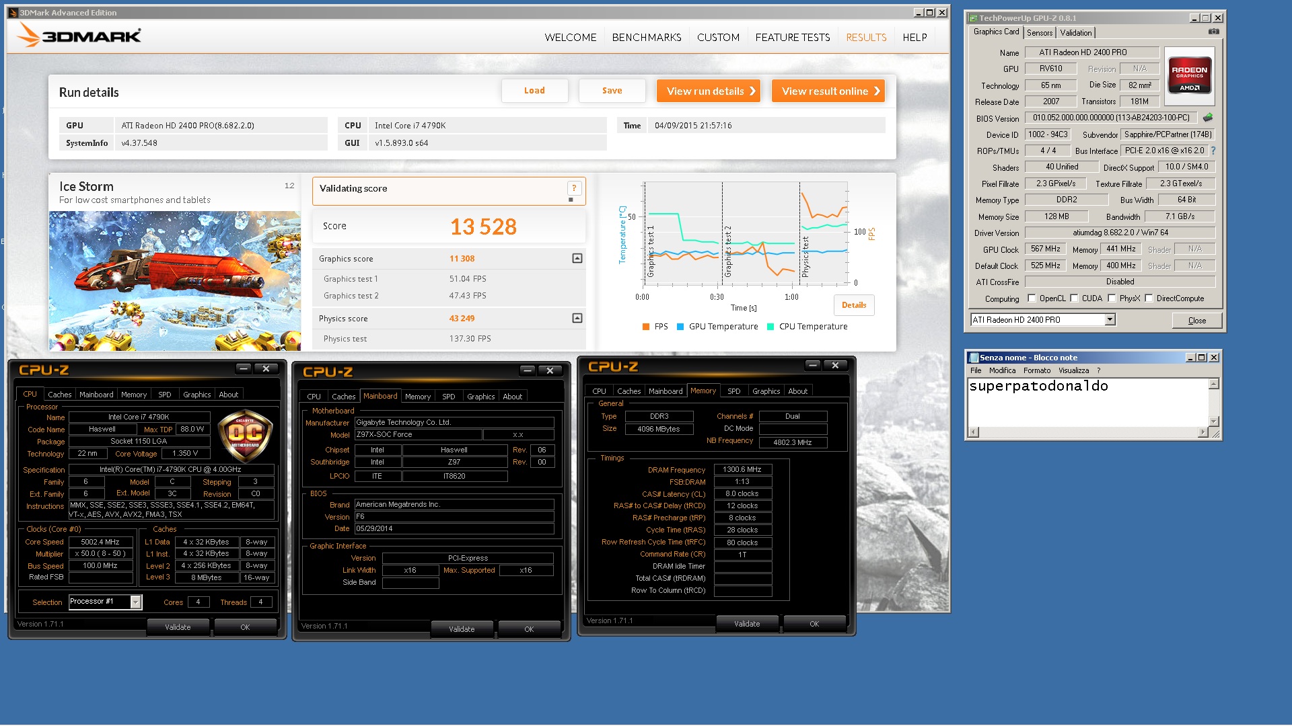Screen dimensions: 1292x726
Task: Click the Load button in Run details
Action: tap(534, 91)
